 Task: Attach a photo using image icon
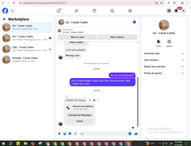pos(65,134)
